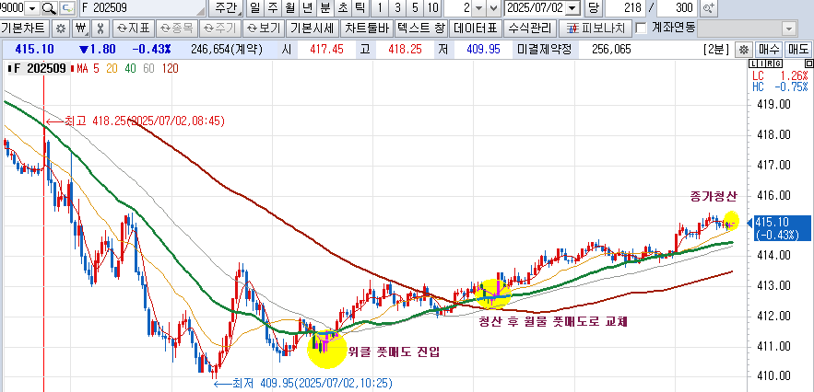Image resolution: width=814 pixels, height=392 pixels.
Task: Click the L box on the chart
Action: pos(752,63)
